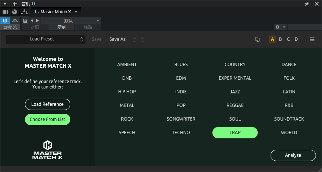Viewport: 322px width, 172px height.
Task: Select the DANCE genre
Action: point(289,65)
